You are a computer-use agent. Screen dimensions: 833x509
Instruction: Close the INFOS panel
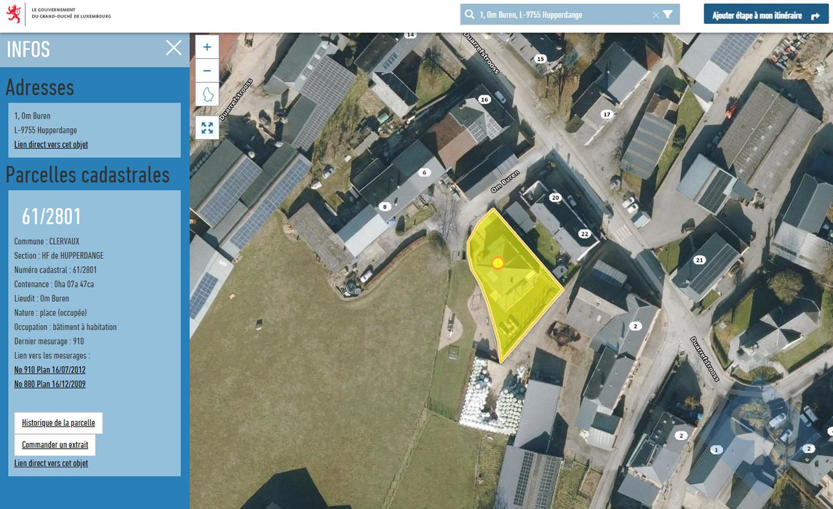tap(174, 48)
